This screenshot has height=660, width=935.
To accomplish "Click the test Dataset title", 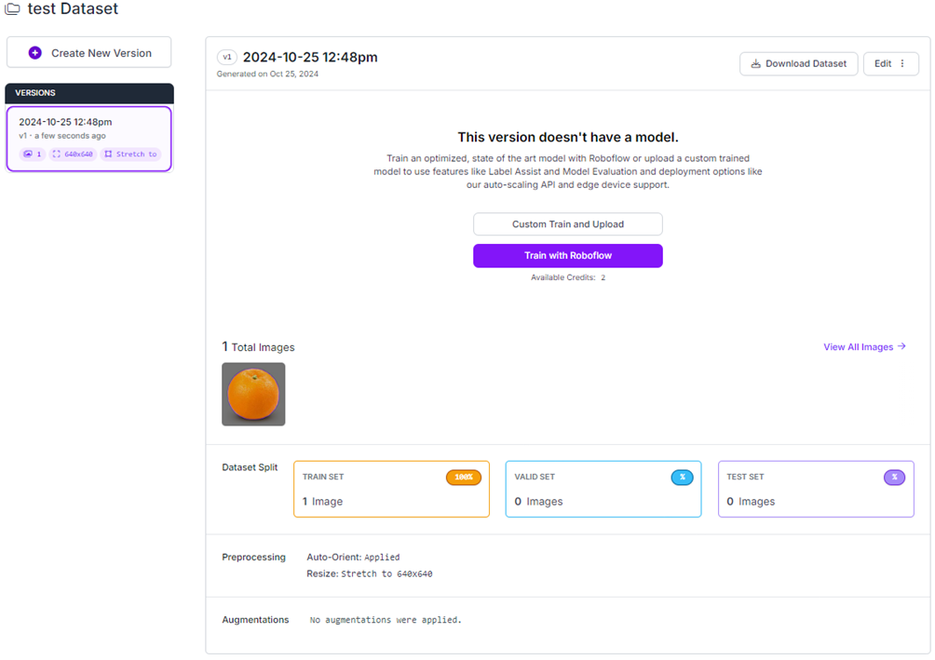I will coord(73,9).
